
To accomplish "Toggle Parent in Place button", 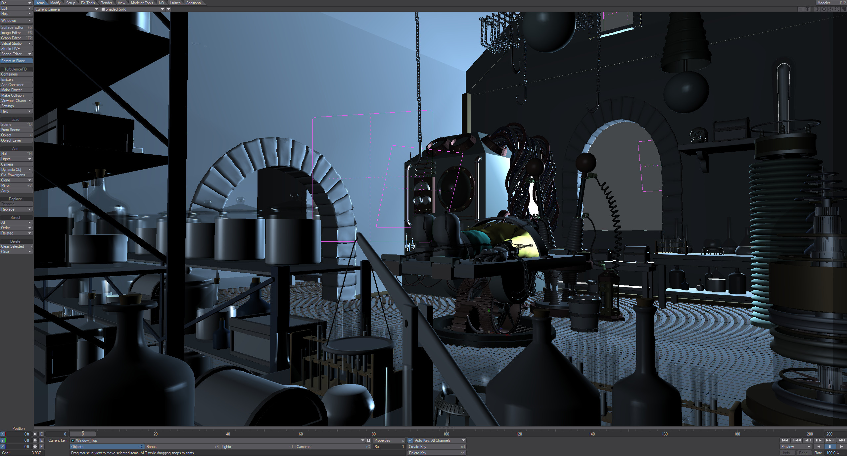I will tap(16, 61).
